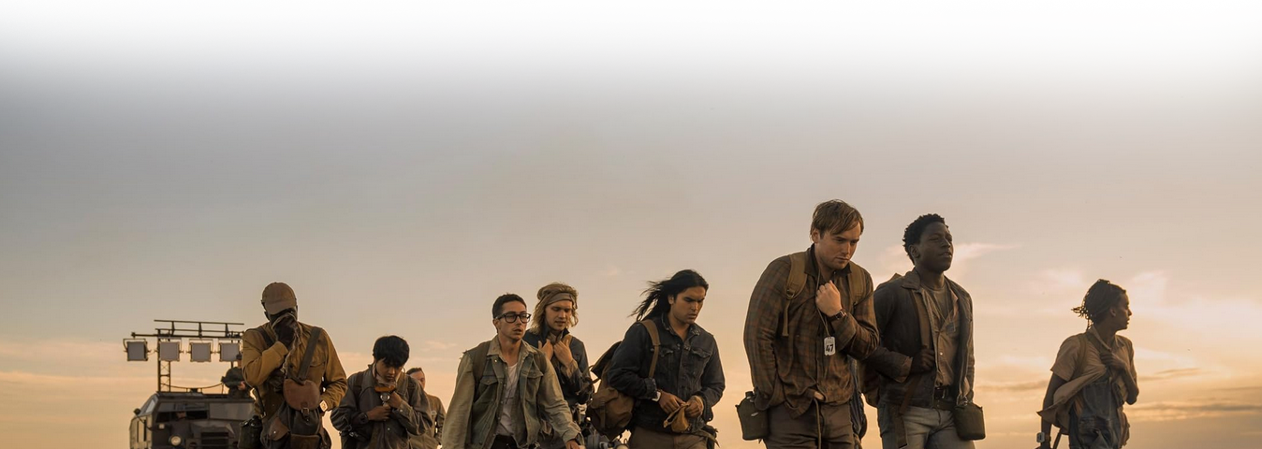The width and height of the screenshot is (1262, 449).
Task: Click the canteen pouch on plaid-shirt walker's hip
Action: pyautogui.click(x=752, y=418)
